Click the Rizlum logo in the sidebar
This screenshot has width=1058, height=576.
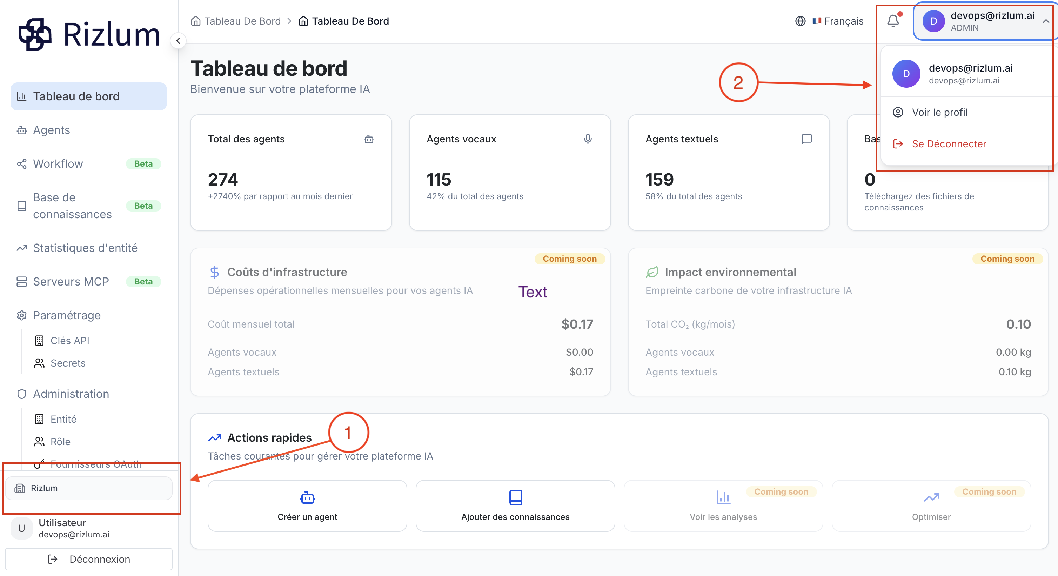(89, 34)
